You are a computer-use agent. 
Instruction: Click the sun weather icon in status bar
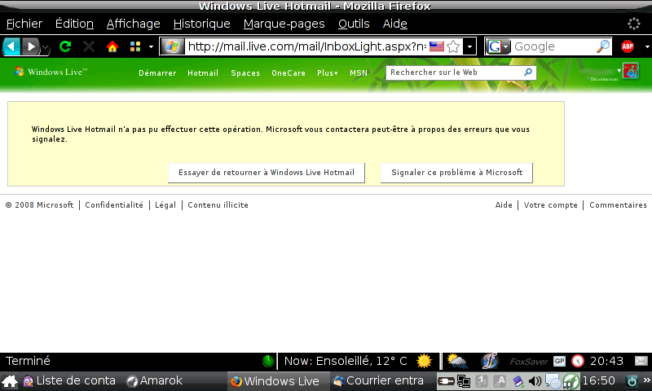pyautogui.click(x=423, y=361)
